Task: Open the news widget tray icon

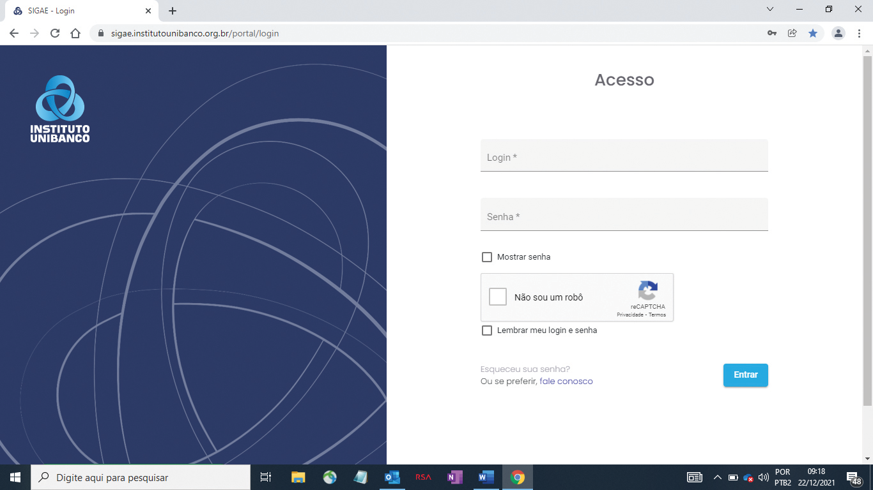Action: point(694,477)
